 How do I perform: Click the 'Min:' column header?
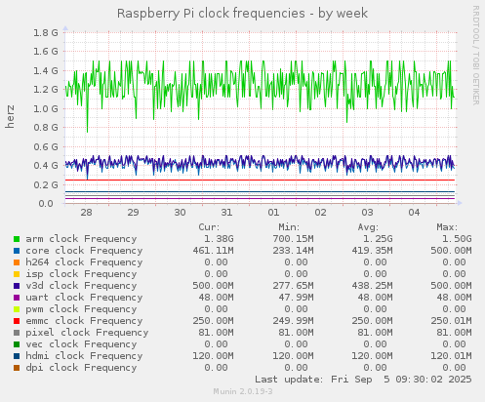tap(289, 227)
